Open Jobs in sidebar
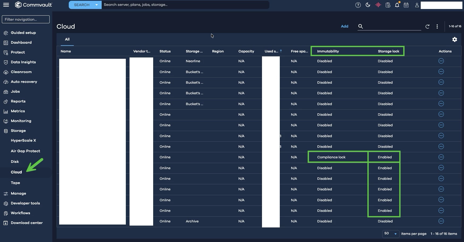Image resolution: width=464 pixels, height=242 pixels. click(x=15, y=92)
